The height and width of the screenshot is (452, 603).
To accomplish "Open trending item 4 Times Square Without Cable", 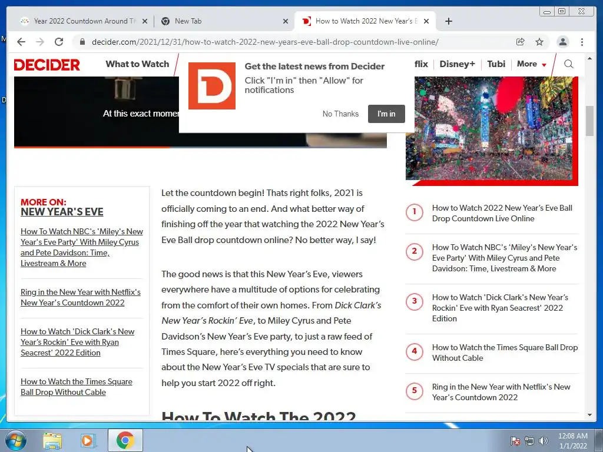I will 505,353.
